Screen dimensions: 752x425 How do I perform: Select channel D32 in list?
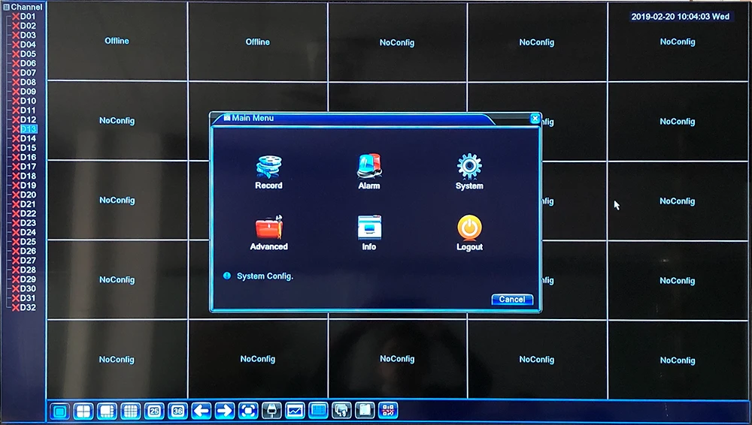(28, 308)
